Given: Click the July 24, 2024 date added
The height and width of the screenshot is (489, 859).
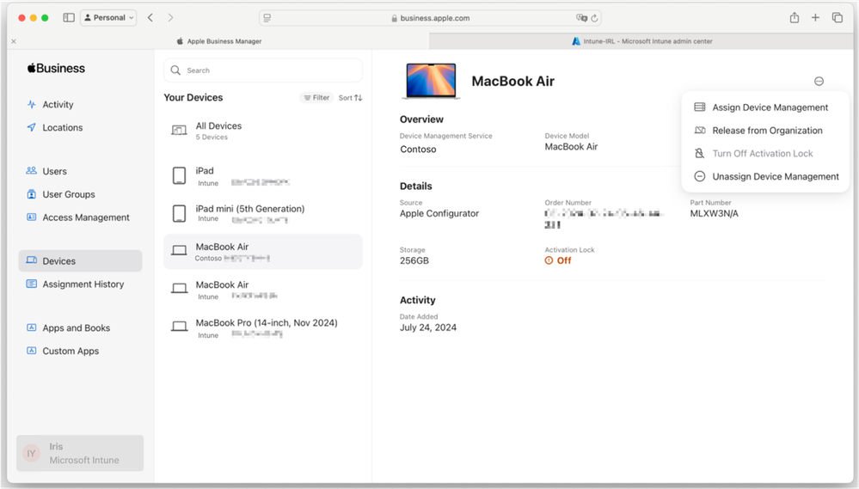Looking at the screenshot, I should coord(428,327).
